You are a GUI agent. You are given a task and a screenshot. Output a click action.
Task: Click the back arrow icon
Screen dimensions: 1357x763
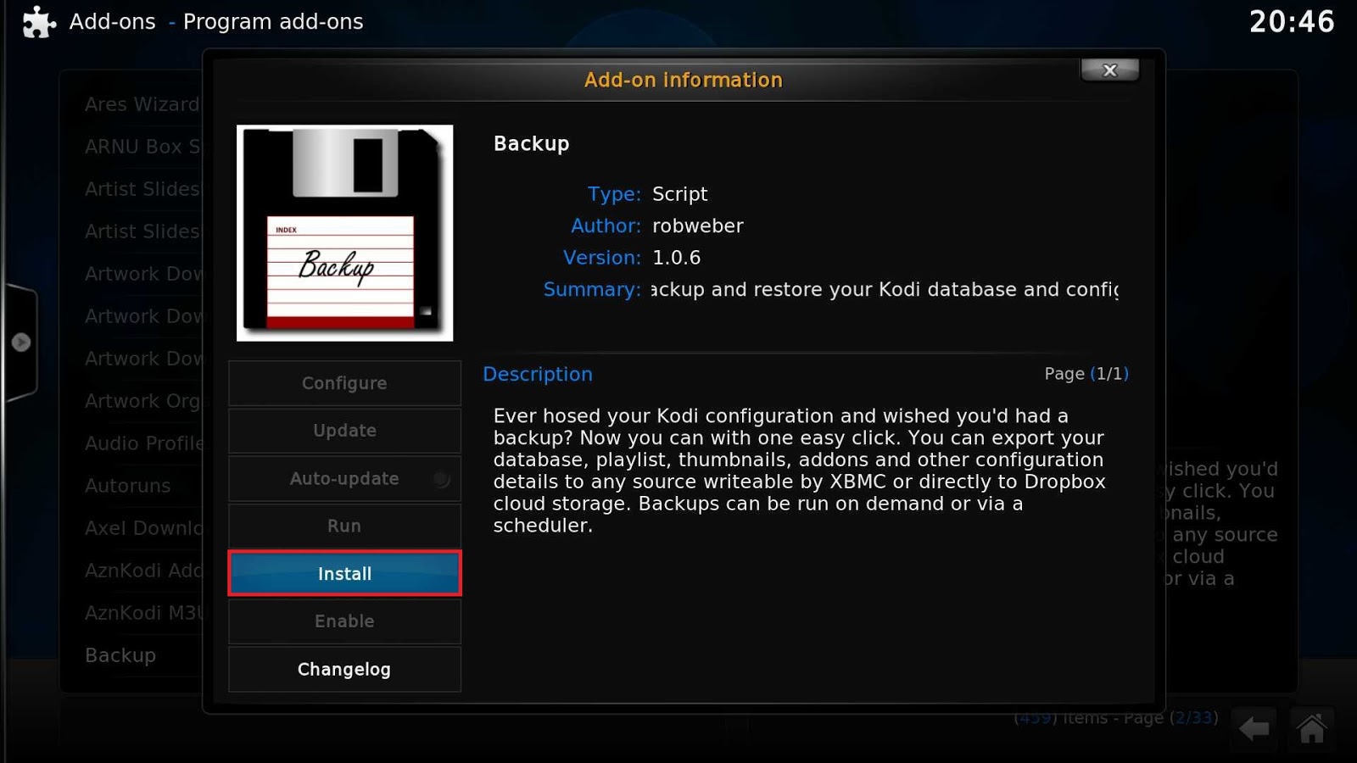tap(1254, 727)
